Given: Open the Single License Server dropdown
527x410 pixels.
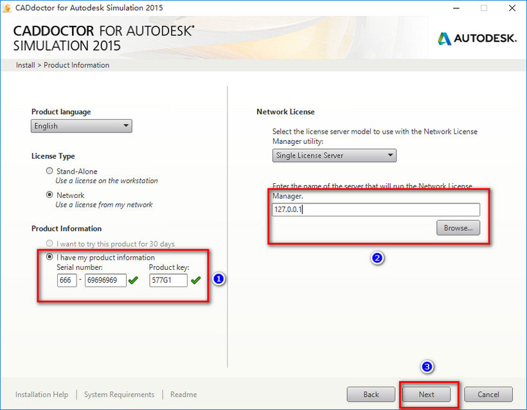Looking at the screenshot, I should 334,156.
